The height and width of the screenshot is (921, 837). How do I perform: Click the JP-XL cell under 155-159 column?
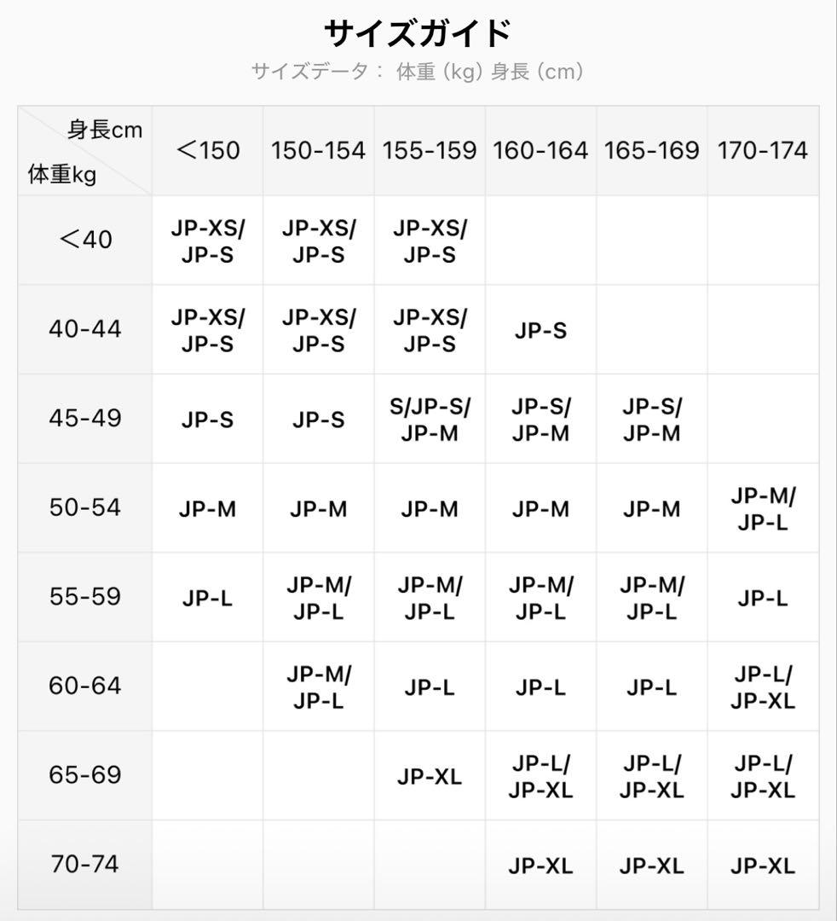430,777
